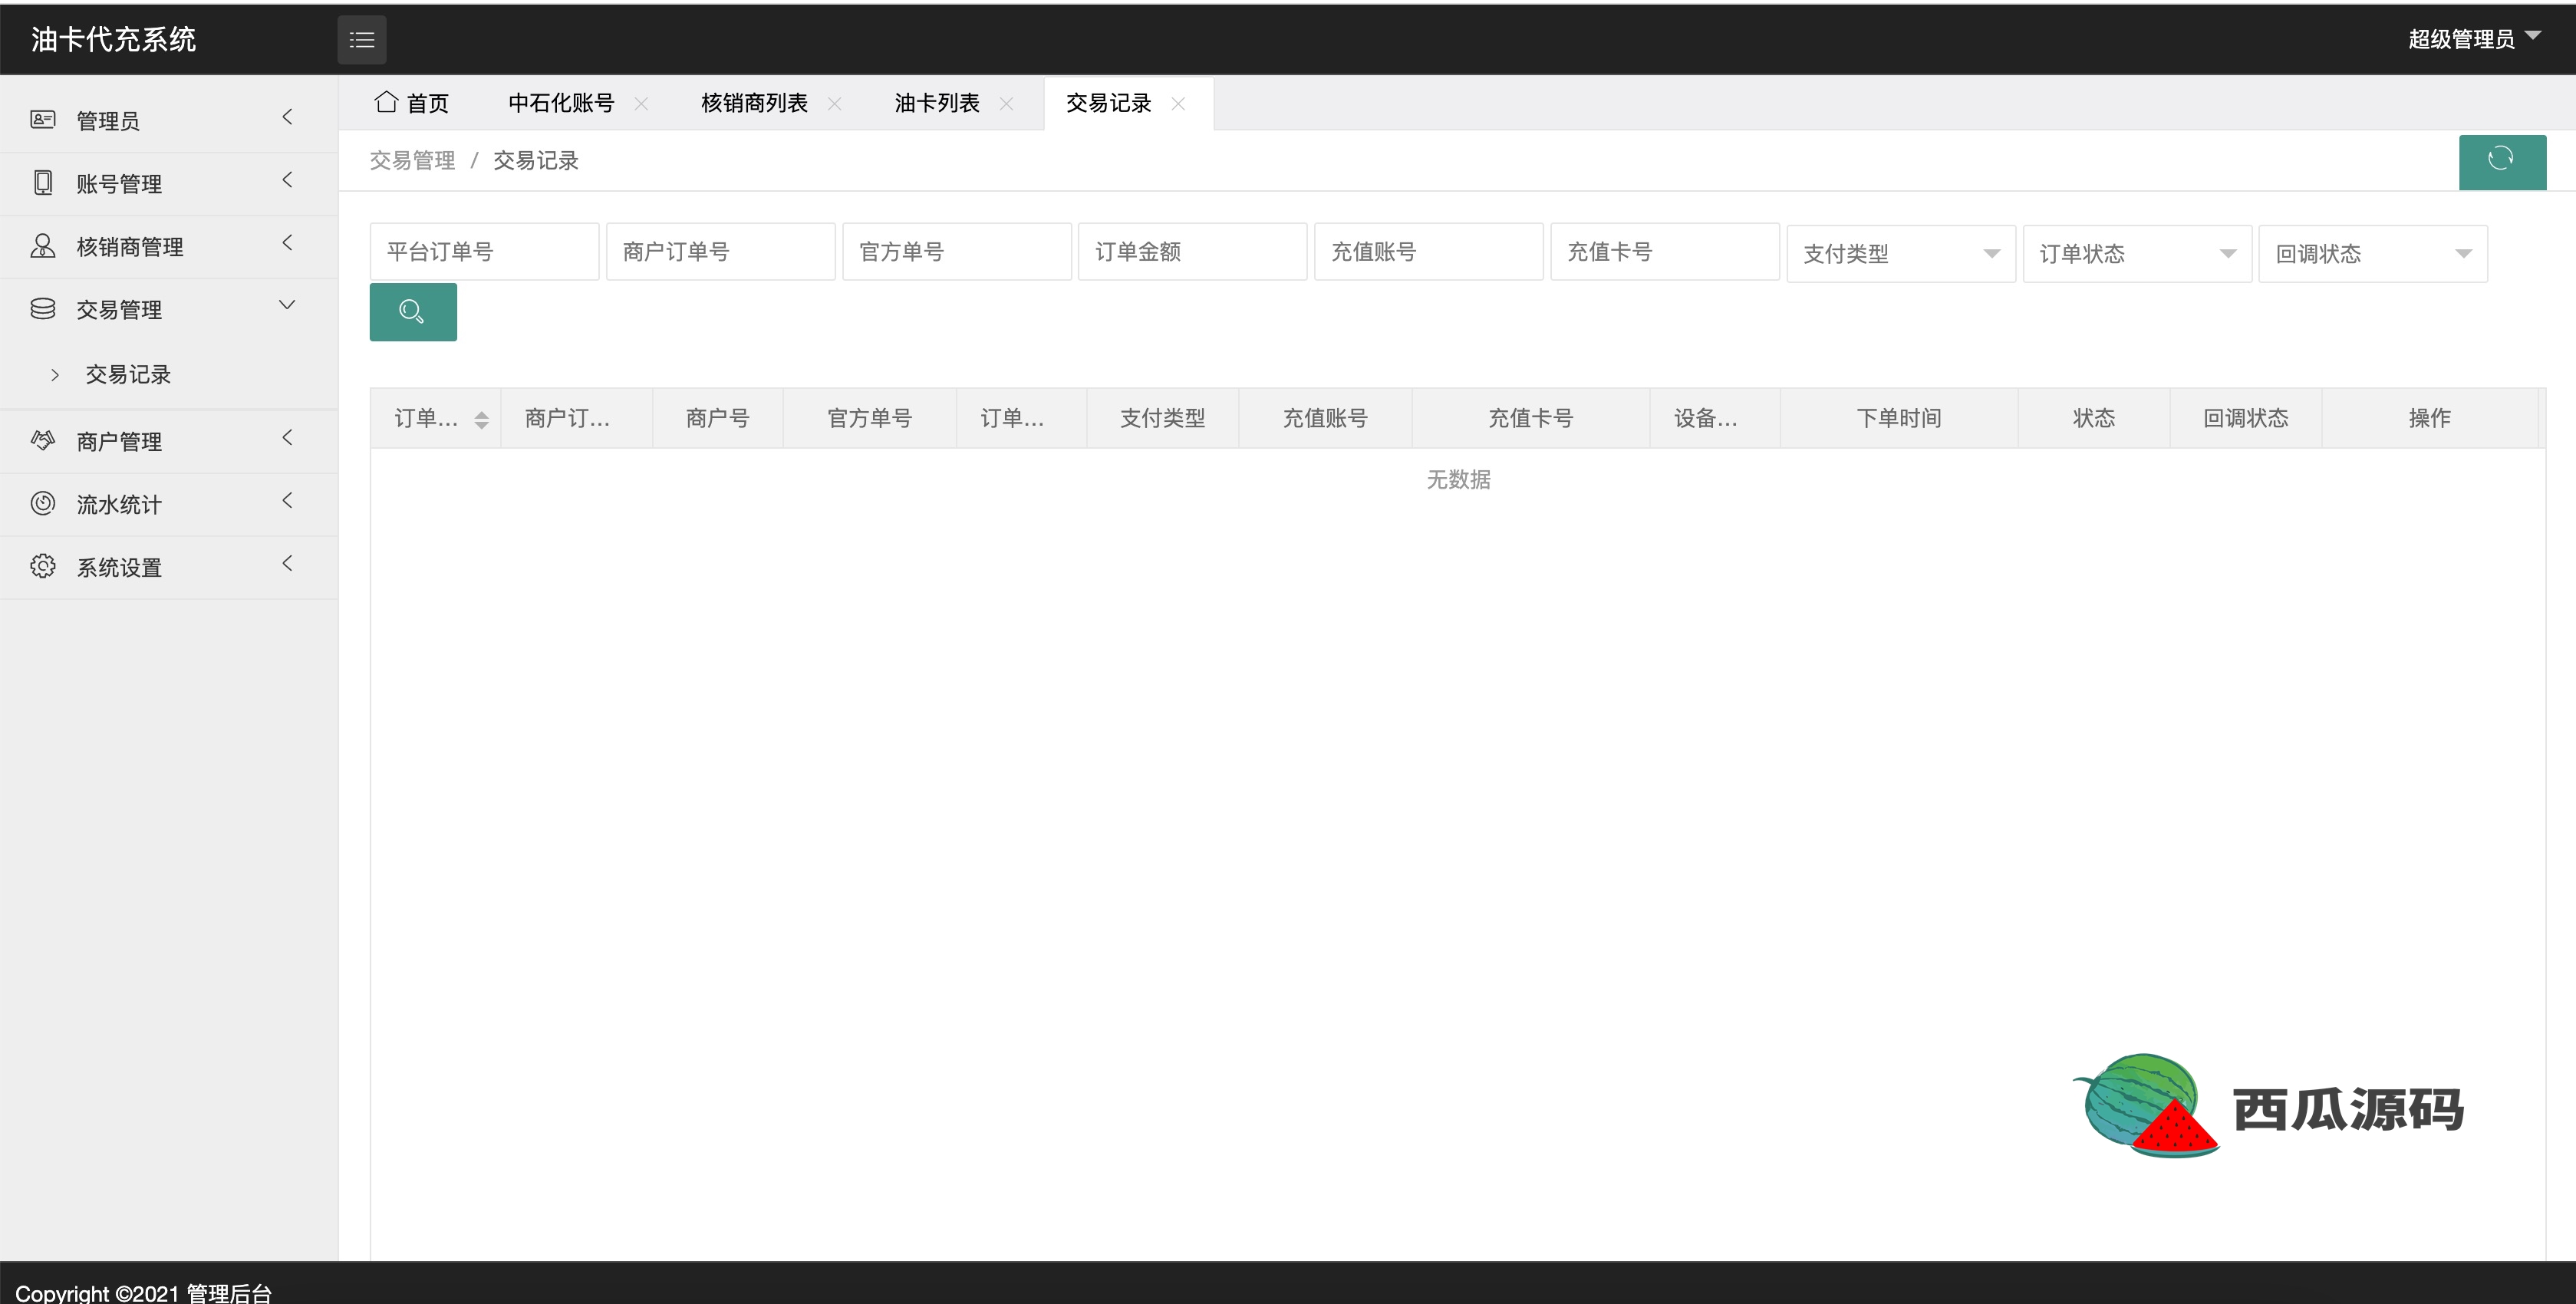Click the green search magnifier button
This screenshot has width=2576, height=1304.
413,311
